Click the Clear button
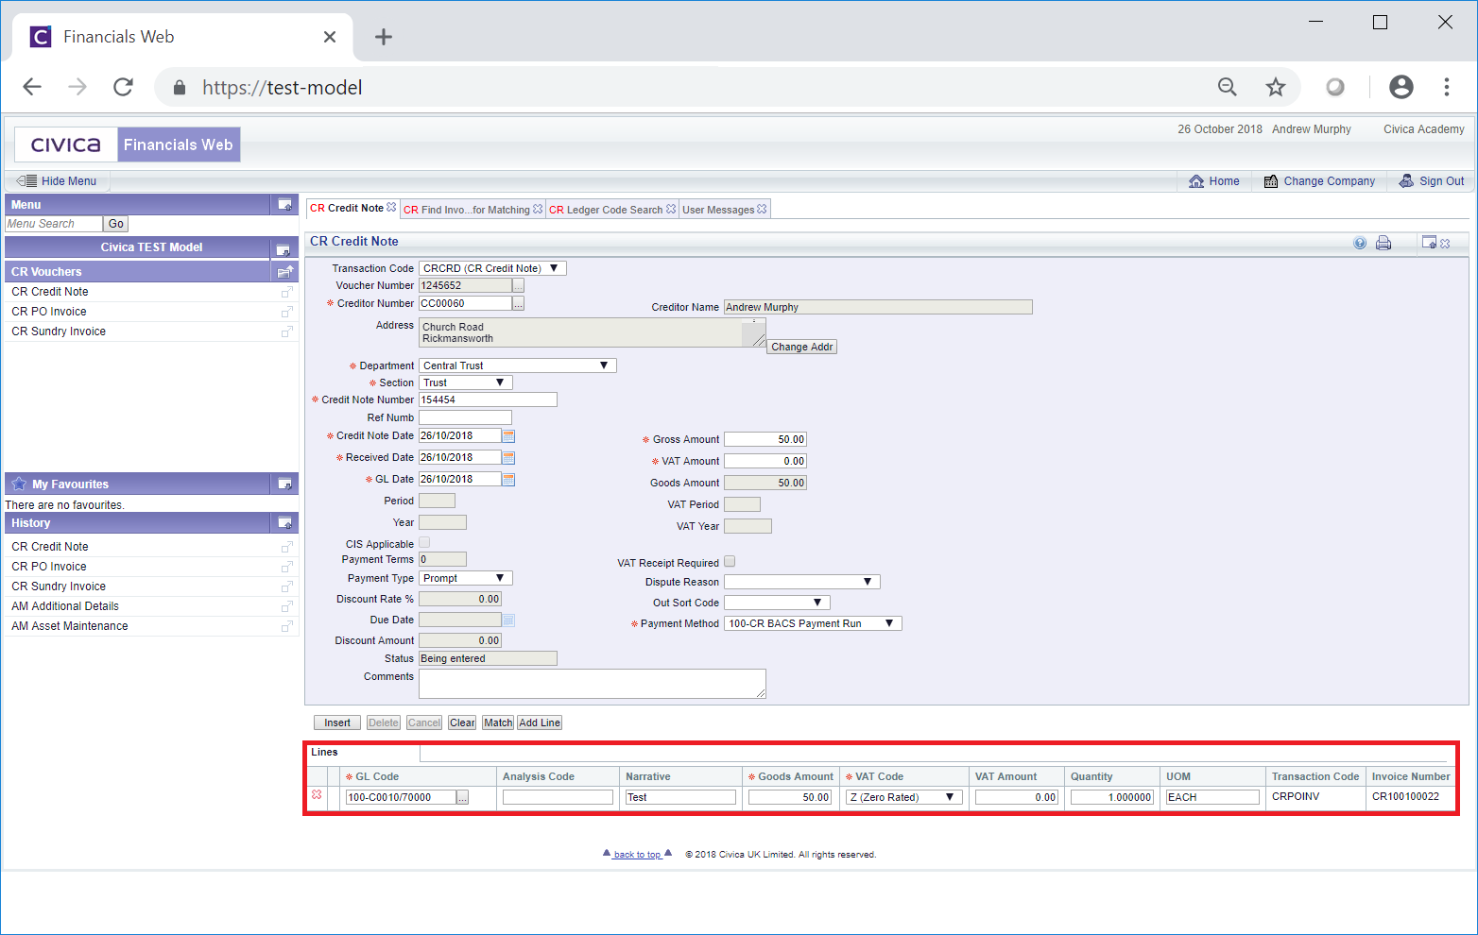1478x935 pixels. [462, 722]
